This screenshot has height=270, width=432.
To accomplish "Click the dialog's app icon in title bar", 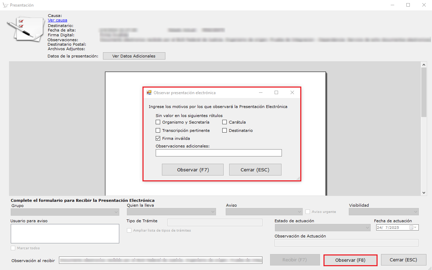I will pos(149,92).
